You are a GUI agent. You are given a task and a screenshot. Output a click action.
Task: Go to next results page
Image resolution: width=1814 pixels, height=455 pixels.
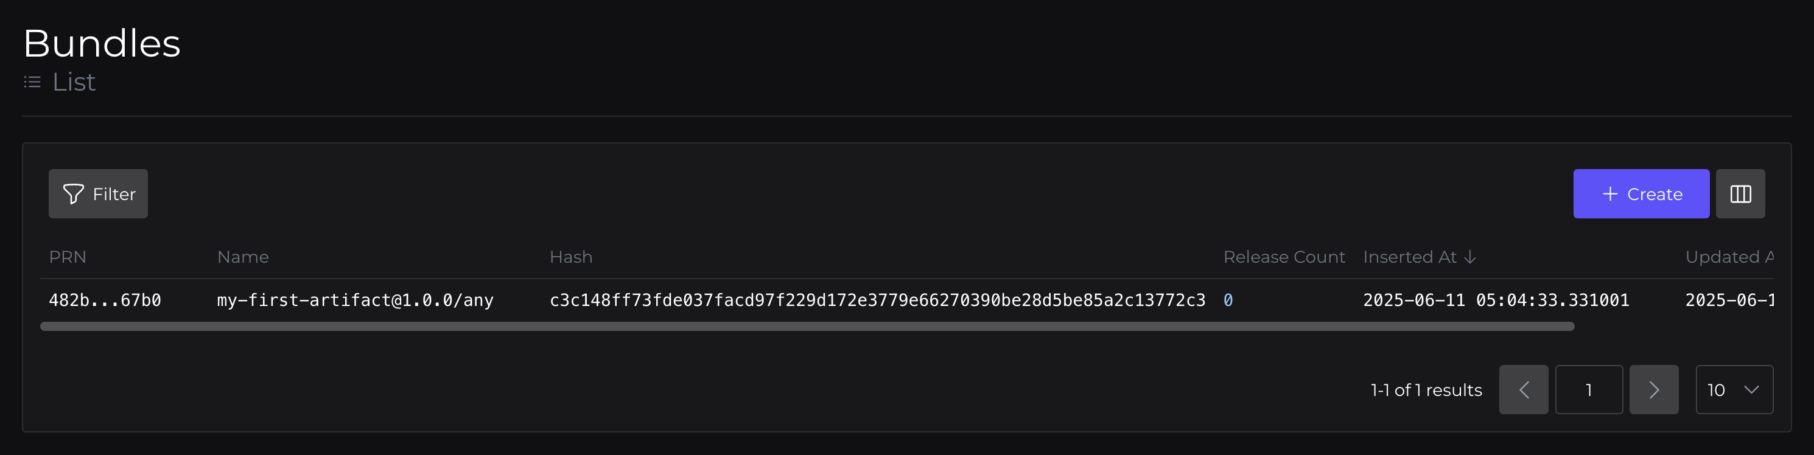point(1653,389)
